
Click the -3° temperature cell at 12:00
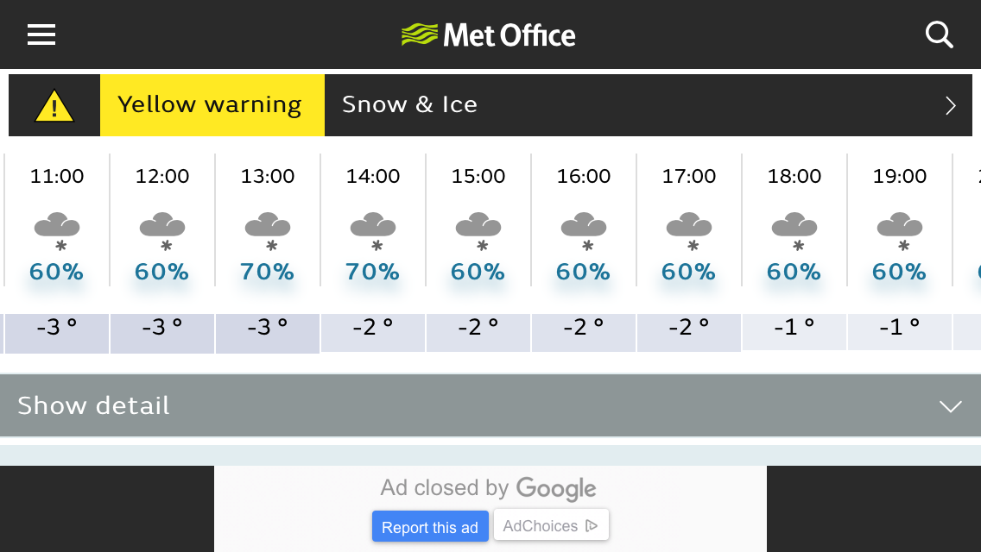(162, 333)
